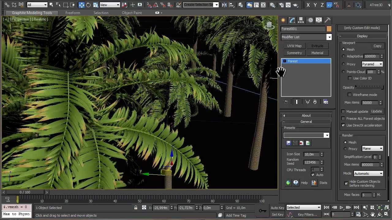The width and height of the screenshot is (392, 220).
Task: Click the Pin Stack icon
Action: pos(286,102)
